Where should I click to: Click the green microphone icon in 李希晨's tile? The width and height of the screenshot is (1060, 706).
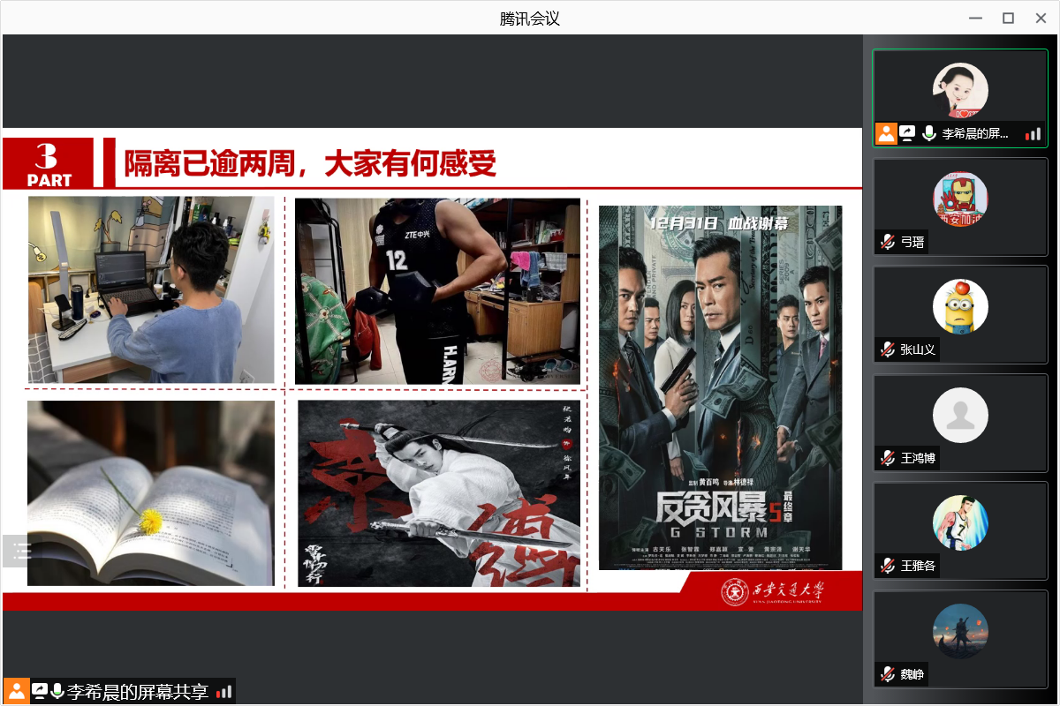click(x=928, y=133)
